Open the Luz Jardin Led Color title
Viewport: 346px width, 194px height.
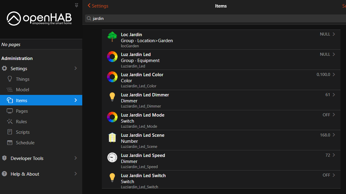[x=142, y=75]
